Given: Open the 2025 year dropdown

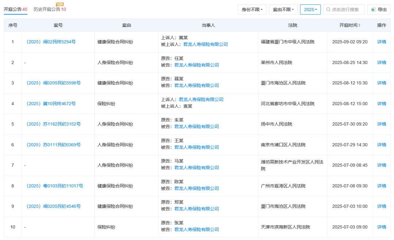Looking at the screenshot, I should [310, 9].
